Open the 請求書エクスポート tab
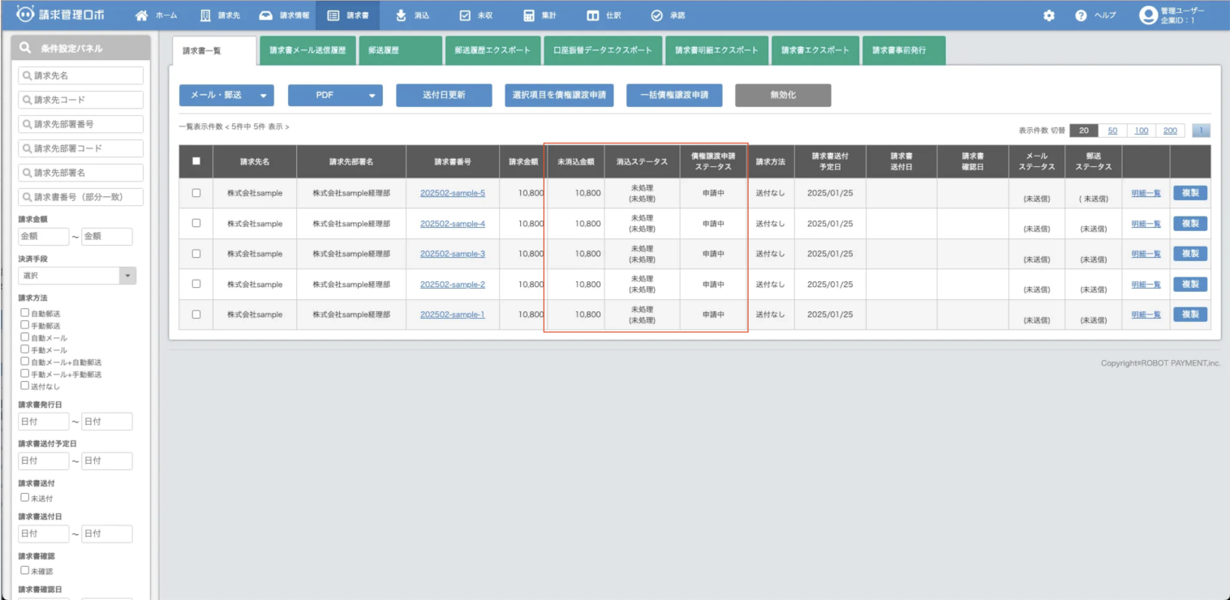 click(x=815, y=50)
